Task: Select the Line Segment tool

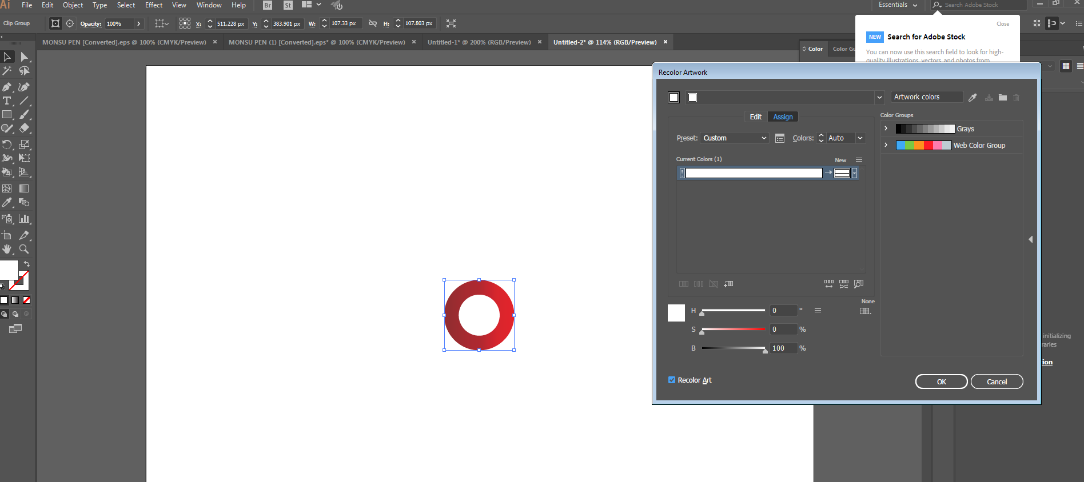Action: click(24, 101)
